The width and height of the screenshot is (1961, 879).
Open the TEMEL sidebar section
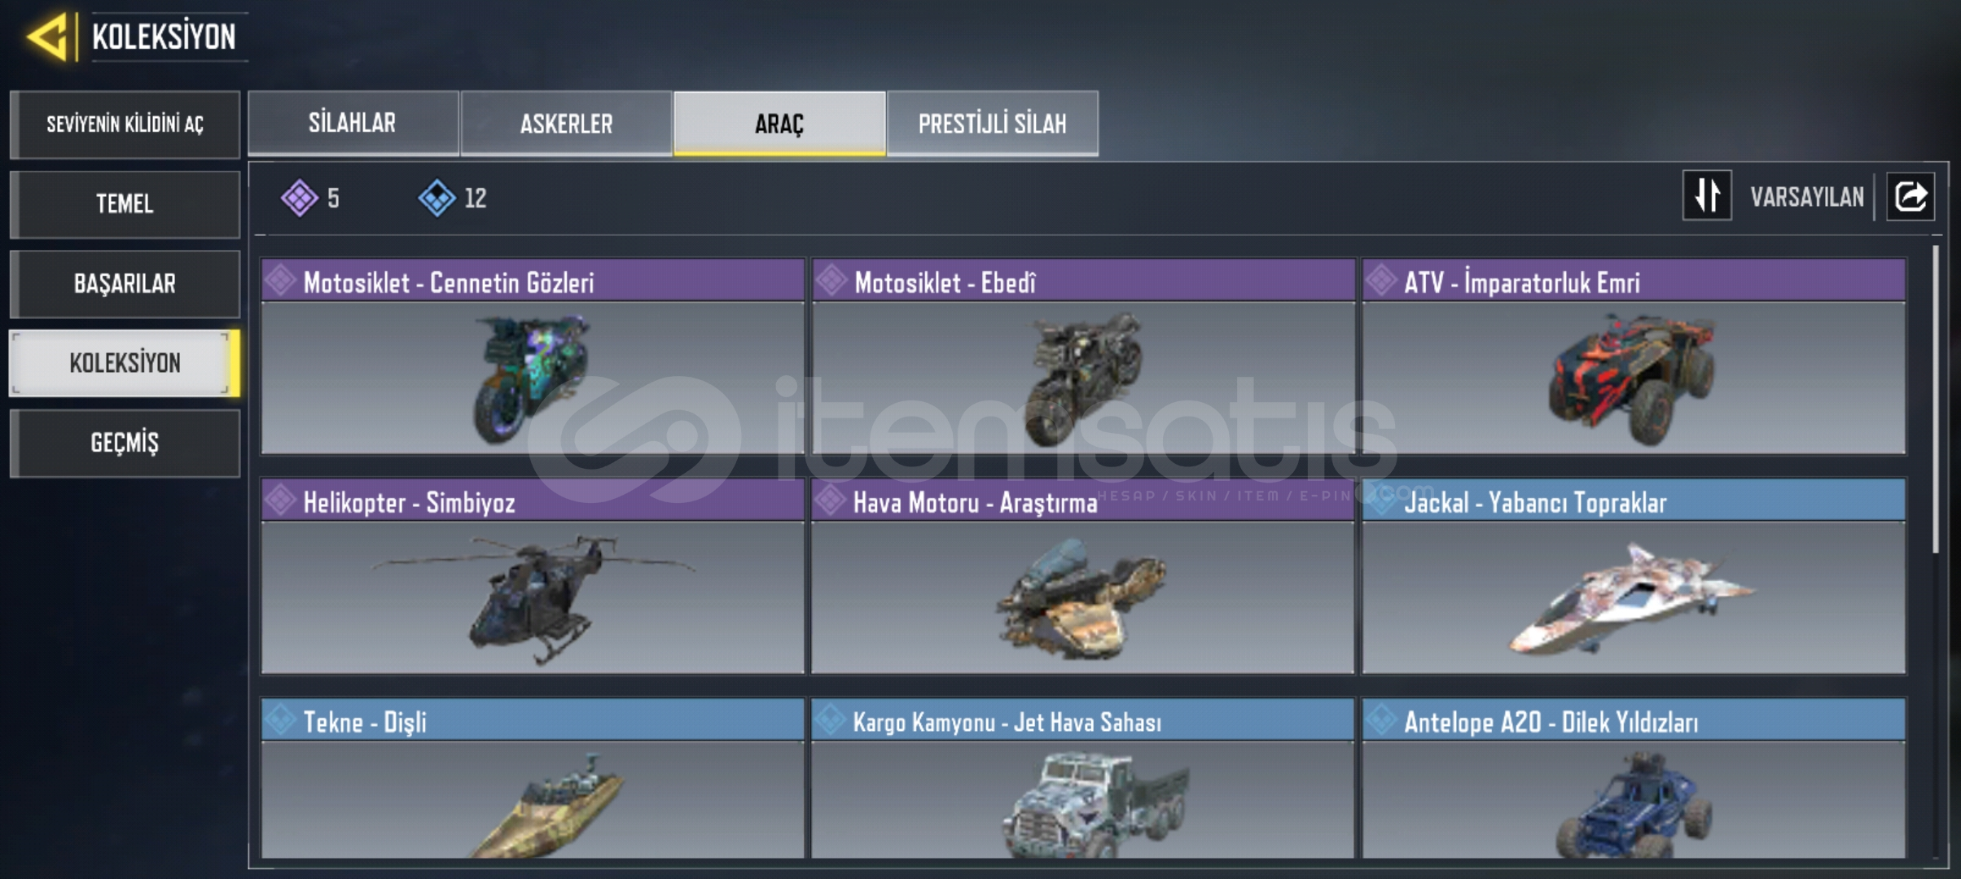point(125,203)
